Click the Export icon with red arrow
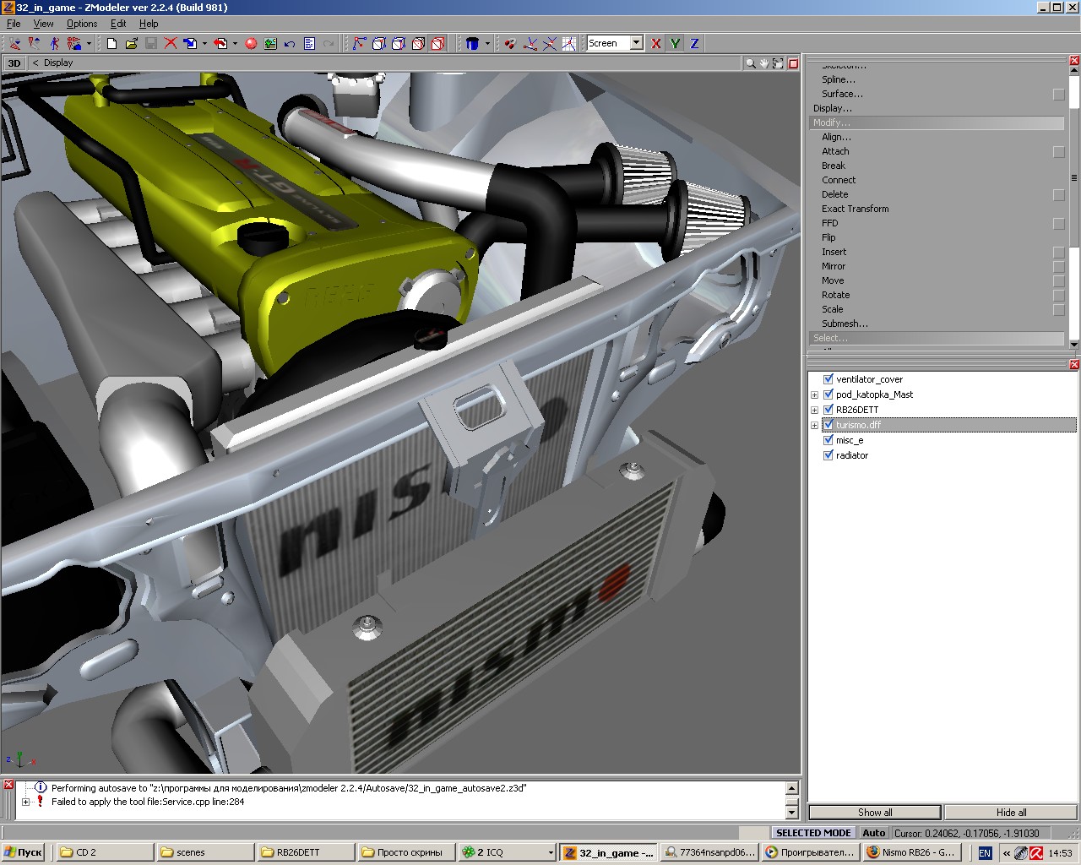Screen dimensions: 1081x865 pyautogui.click(x=220, y=43)
